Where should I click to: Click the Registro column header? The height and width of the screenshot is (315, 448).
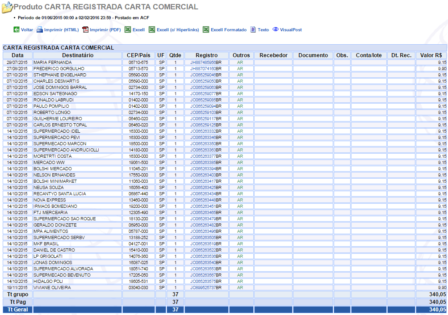(x=206, y=55)
